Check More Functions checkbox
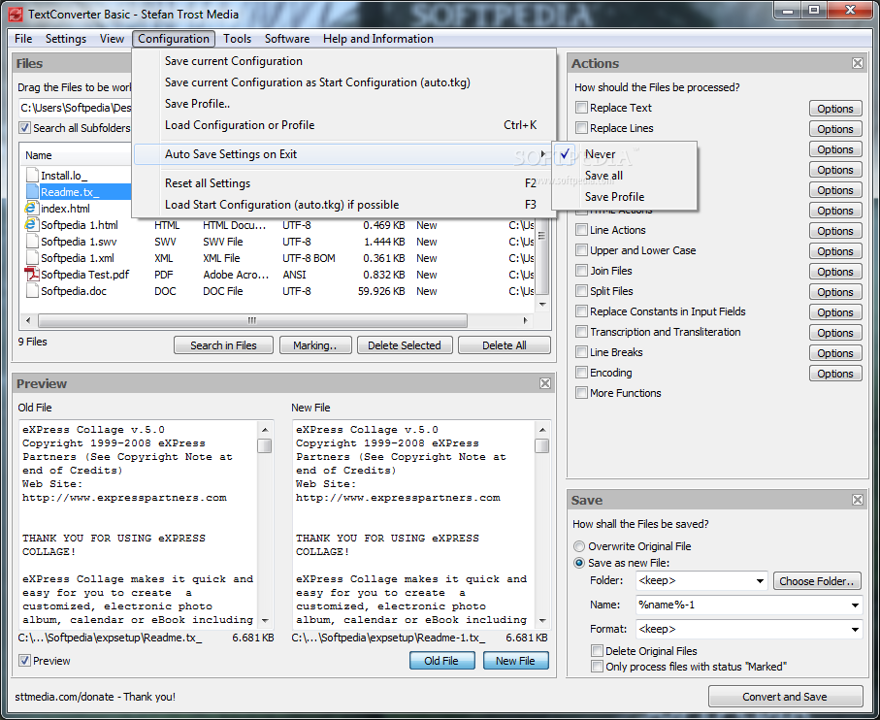 (581, 393)
